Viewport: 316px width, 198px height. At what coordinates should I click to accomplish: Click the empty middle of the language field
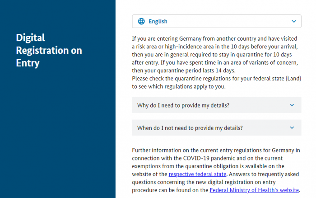tap(228, 21)
